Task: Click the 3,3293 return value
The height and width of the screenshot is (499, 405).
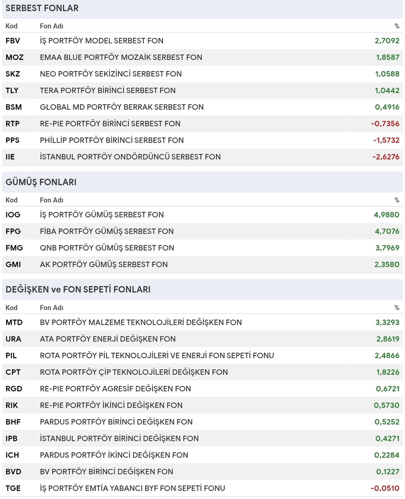Action: pyautogui.click(x=387, y=323)
